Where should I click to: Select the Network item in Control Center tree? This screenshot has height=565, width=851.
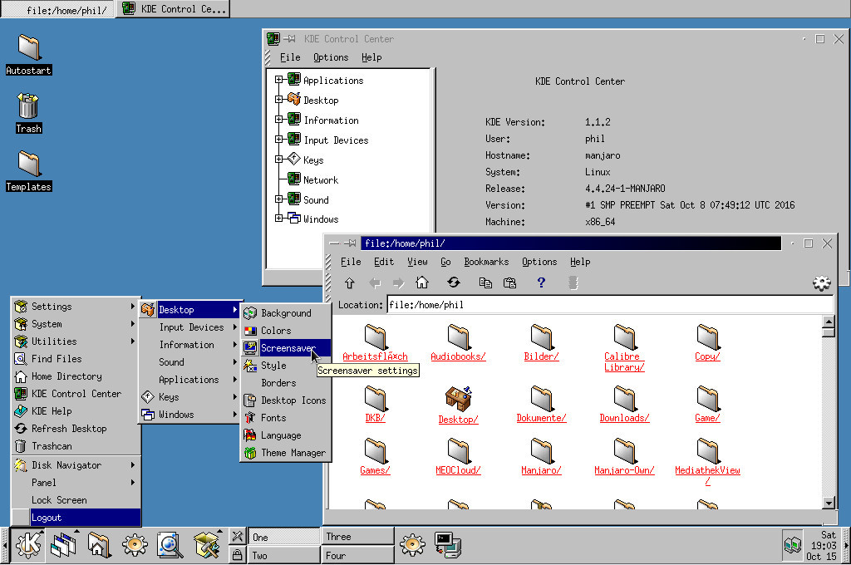[320, 179]
